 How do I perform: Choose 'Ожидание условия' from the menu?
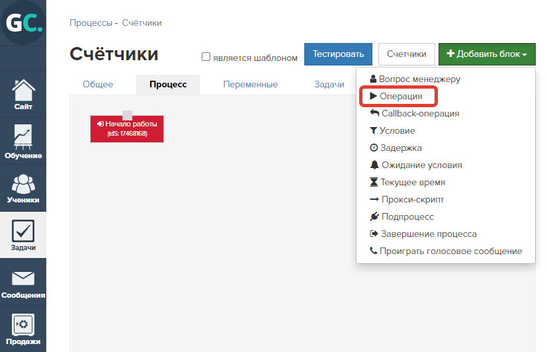point(416,165)
